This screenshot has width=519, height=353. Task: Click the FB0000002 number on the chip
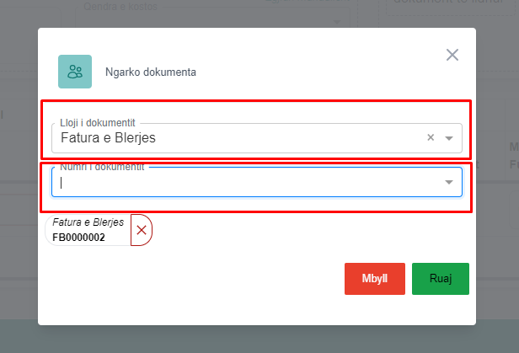[78, 238]
